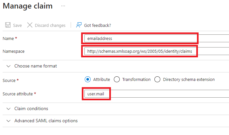Select Directory schema extension radio option
Screen dimensions: 229x135
(157, 79)
